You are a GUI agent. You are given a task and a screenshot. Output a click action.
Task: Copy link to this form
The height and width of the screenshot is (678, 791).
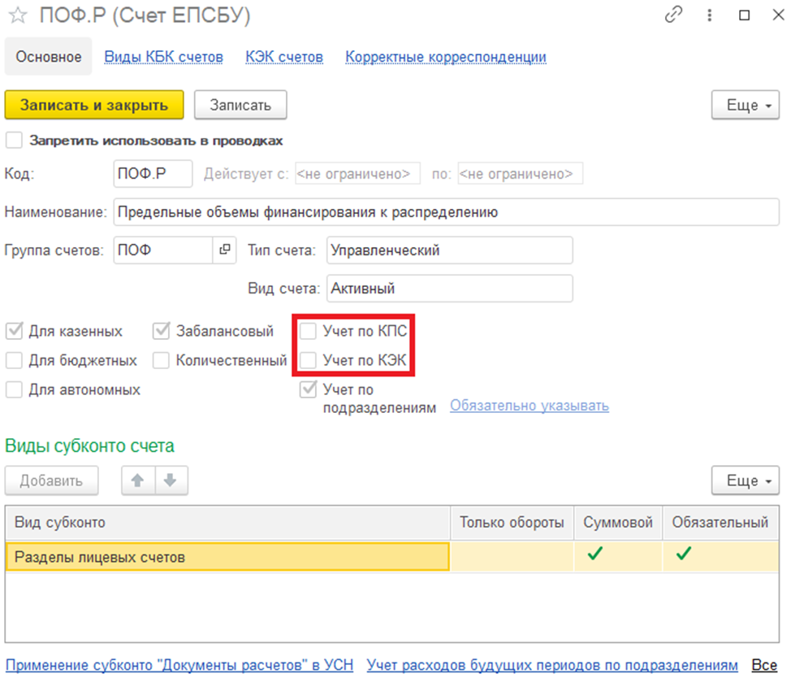[673, 15]
